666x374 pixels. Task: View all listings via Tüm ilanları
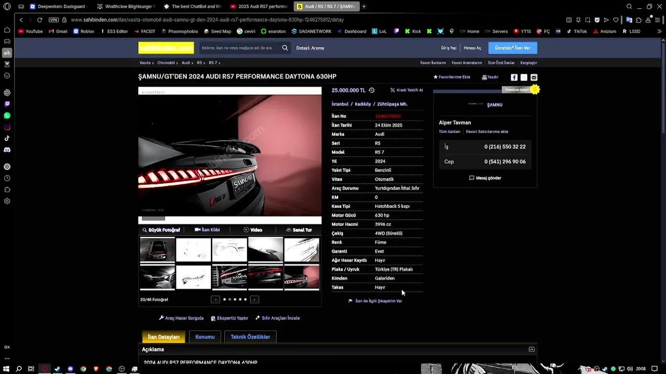coord(450,131)
